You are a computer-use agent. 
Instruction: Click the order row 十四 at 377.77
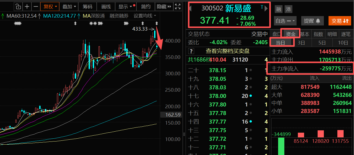tap(228, 122)
